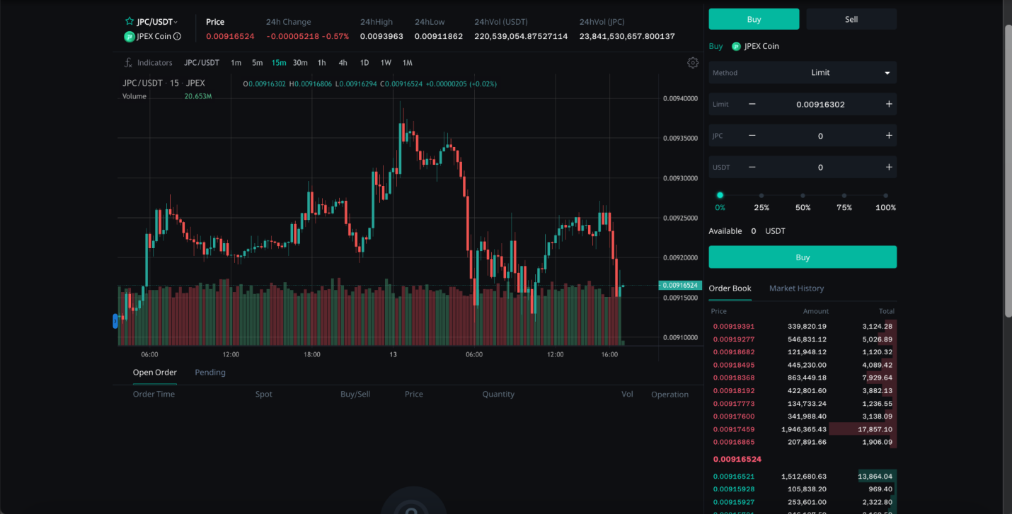Set the amount slider to 0%
This screenshot has height=514, width=1012.
click(x=720, y=195)
